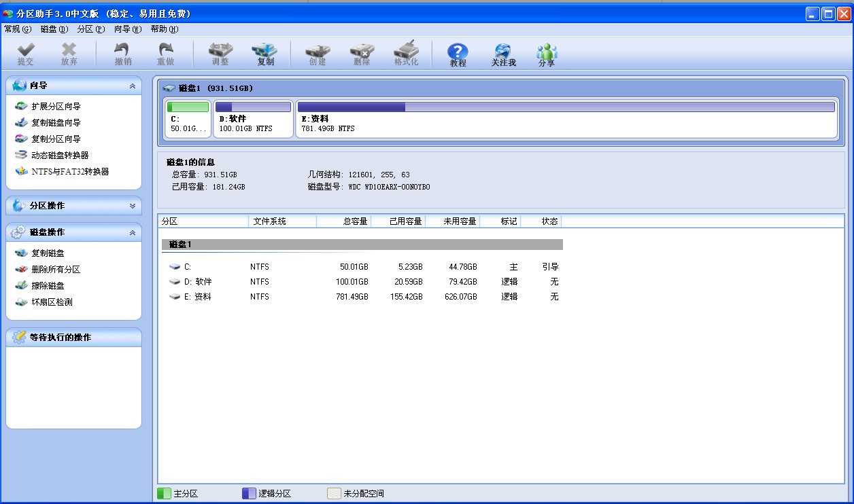Select the D: 软件 row in partition list
Viewport: 854px width, 504px height.
pyautogui.click(x=199, y=282)
